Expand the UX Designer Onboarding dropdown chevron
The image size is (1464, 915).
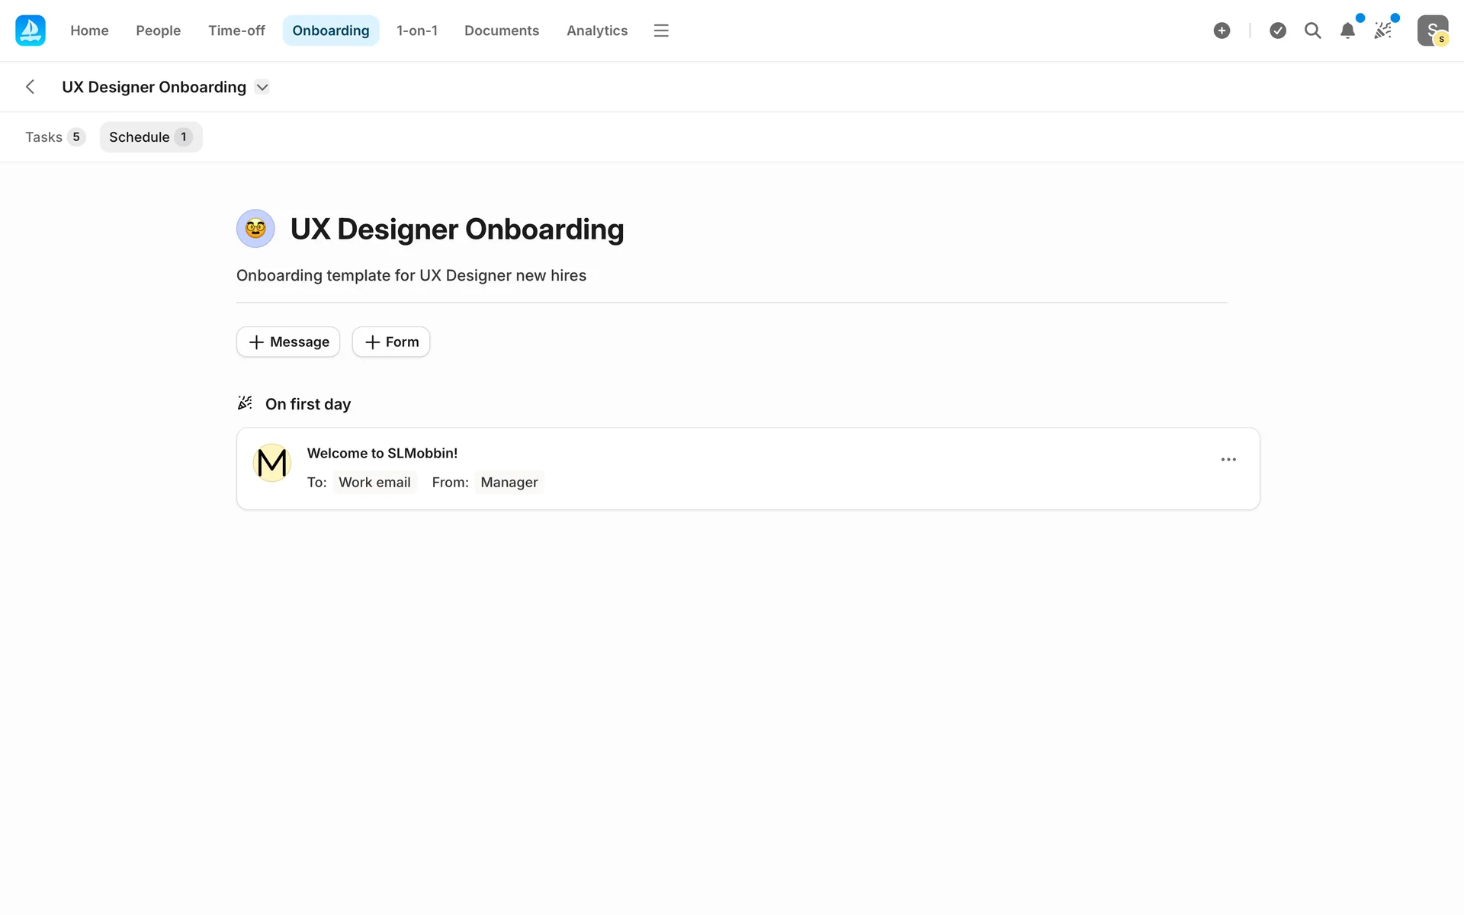[x=262, y=87]
